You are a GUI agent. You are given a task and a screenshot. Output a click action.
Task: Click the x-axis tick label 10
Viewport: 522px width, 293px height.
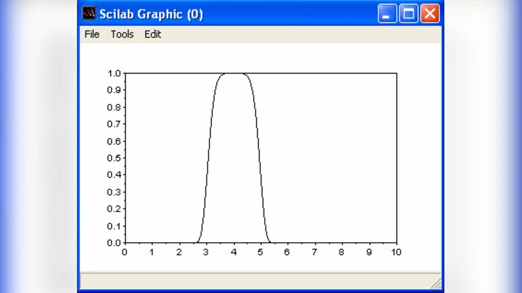(x=395, y=253)
